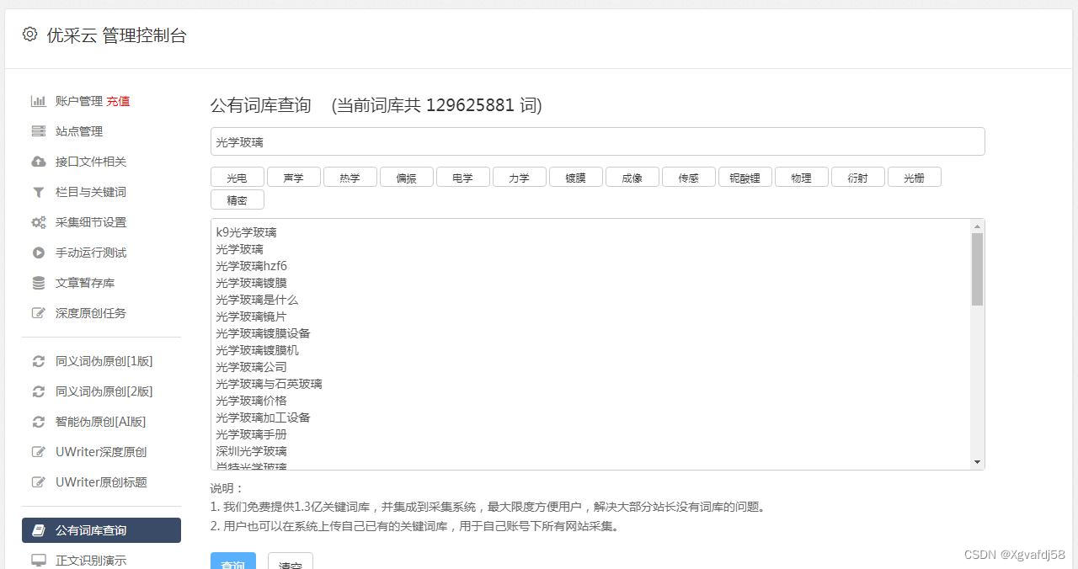Viewport: 1078px width, 569px height.
Task: Click the database icon for 文章暂存库
Action: click(38, 283)
